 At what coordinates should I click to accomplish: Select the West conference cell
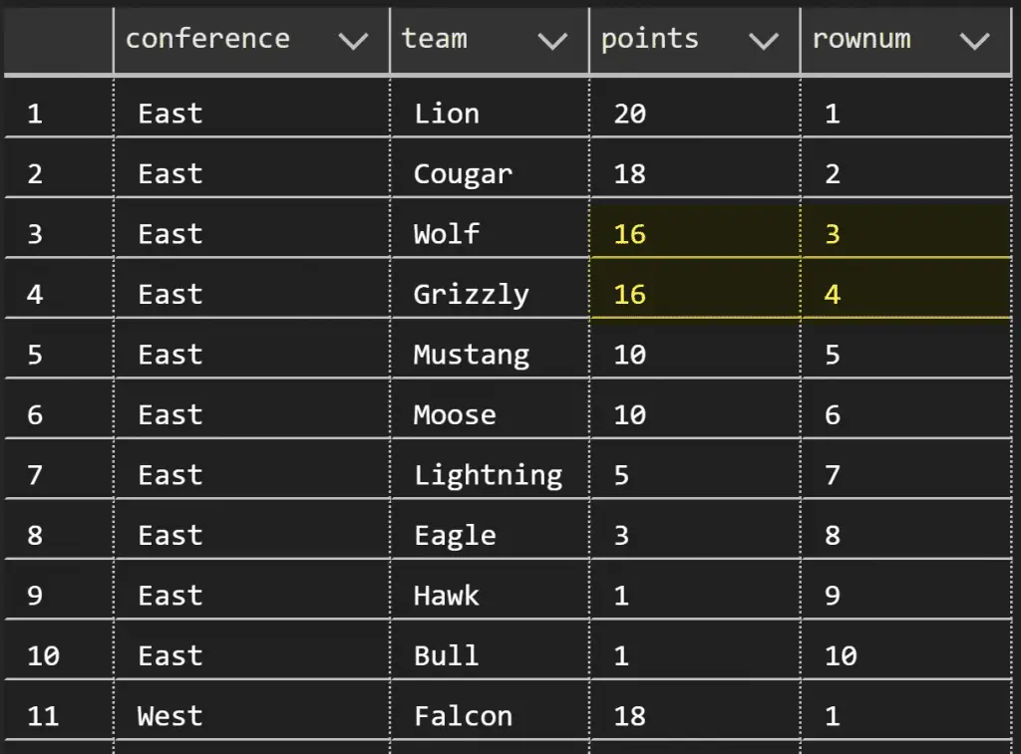251,715
